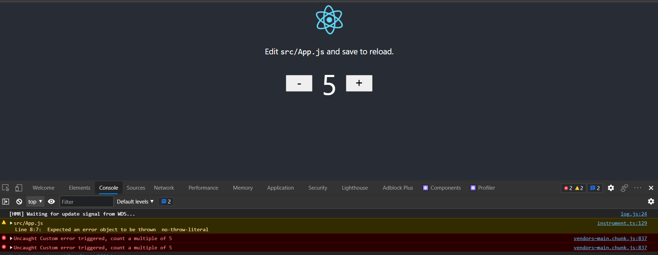Open the React Components tab

point(442,188)
